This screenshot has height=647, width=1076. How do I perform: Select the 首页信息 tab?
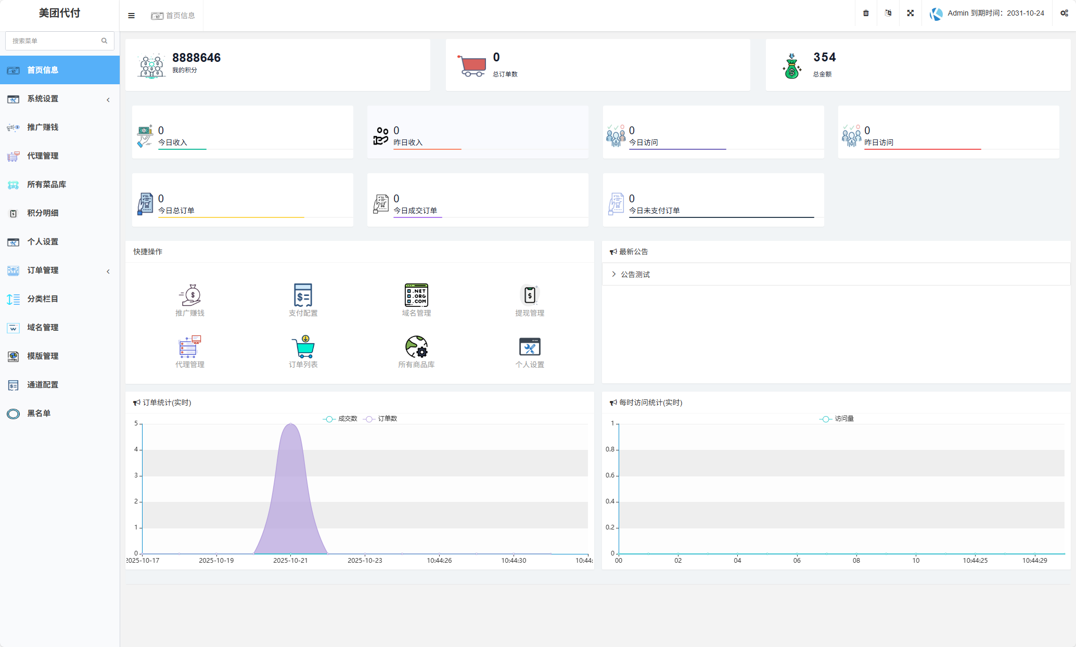[174, 16]
